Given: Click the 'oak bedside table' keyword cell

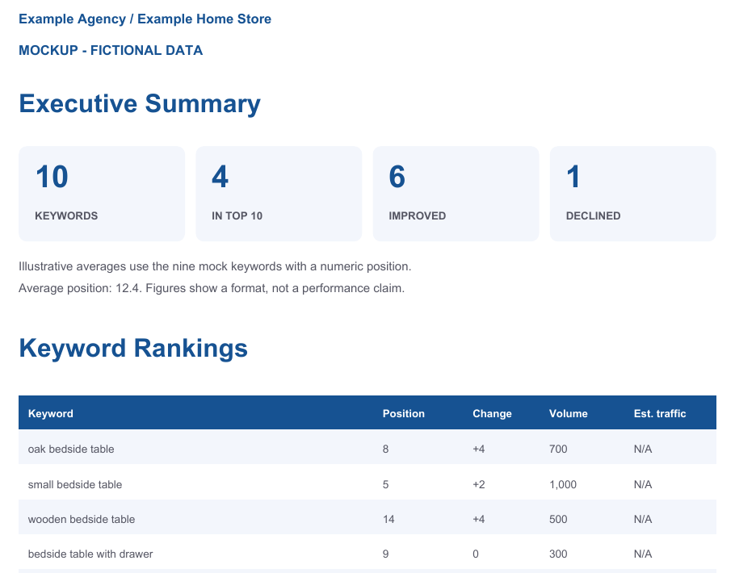Looking at the screenshot, I should [x=71, y=449].
